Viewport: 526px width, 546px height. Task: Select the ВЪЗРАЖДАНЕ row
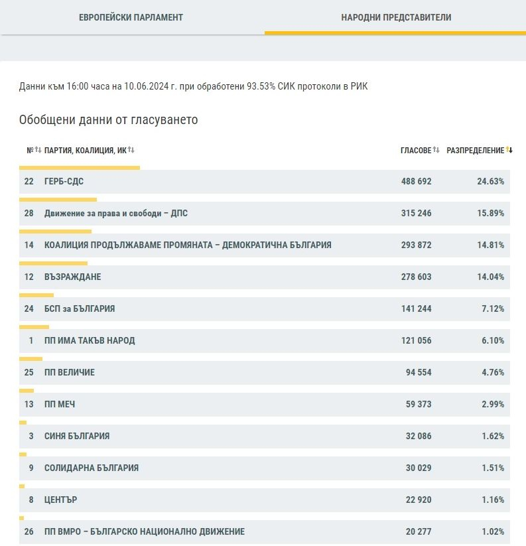[265, 277]
